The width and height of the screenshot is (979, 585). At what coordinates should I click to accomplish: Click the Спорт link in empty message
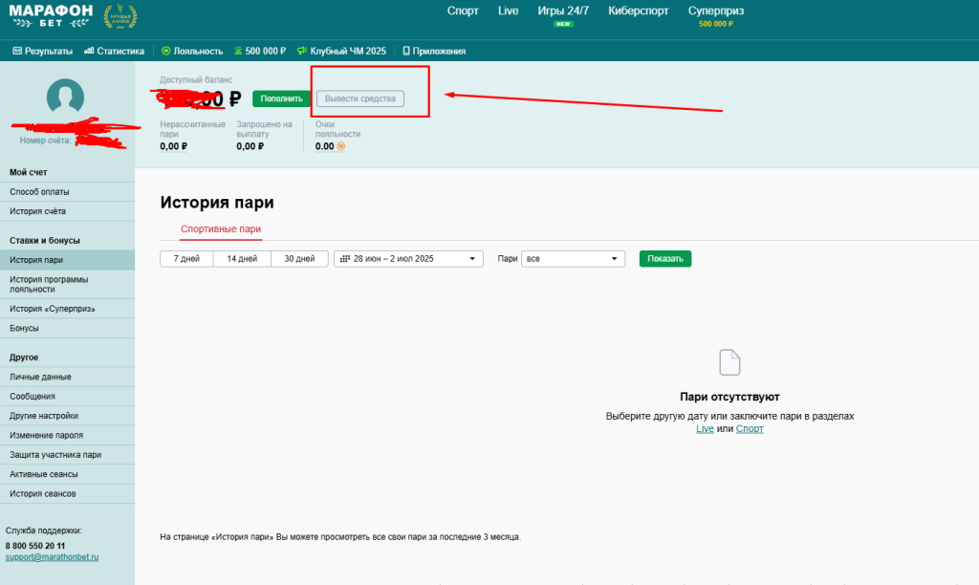[750, 429]
